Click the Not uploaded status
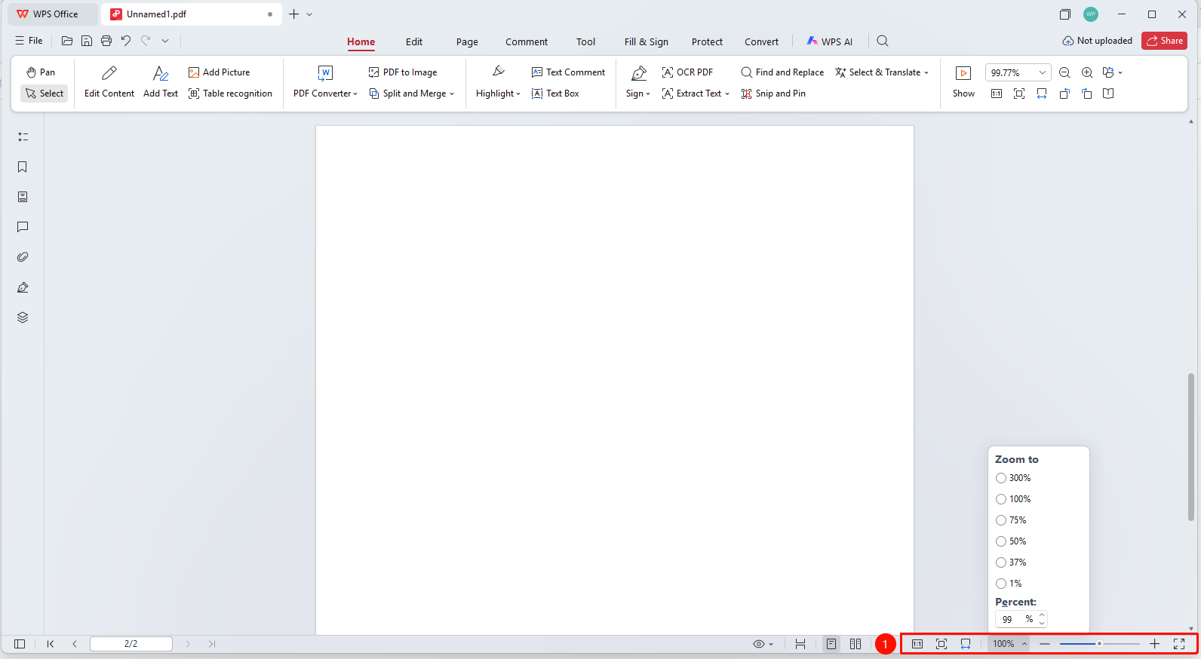This screenshot has height=659, width=1201. [1097, 41]
